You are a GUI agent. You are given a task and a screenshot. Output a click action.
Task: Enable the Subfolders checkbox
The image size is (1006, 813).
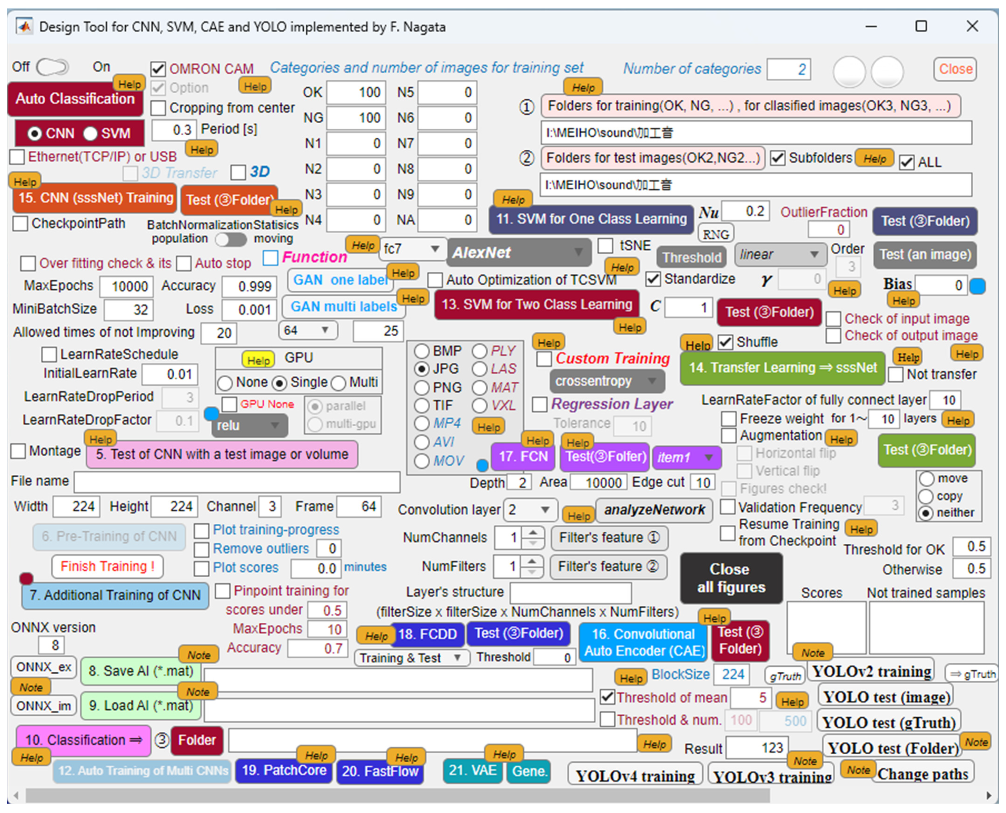pos(778,158)
